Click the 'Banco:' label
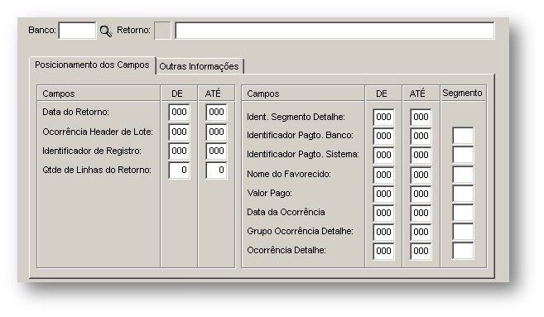The height and width of the screenshot is (317, 544). (x=42, y=30)
